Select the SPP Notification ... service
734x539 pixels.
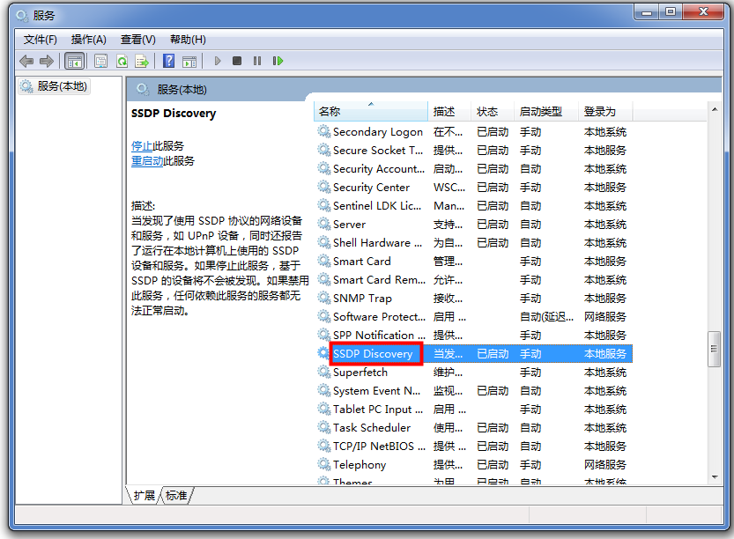point(379,335)
